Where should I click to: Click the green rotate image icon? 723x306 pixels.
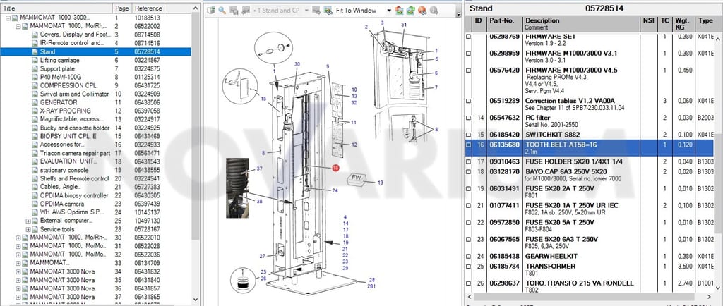tap(410, 11)
